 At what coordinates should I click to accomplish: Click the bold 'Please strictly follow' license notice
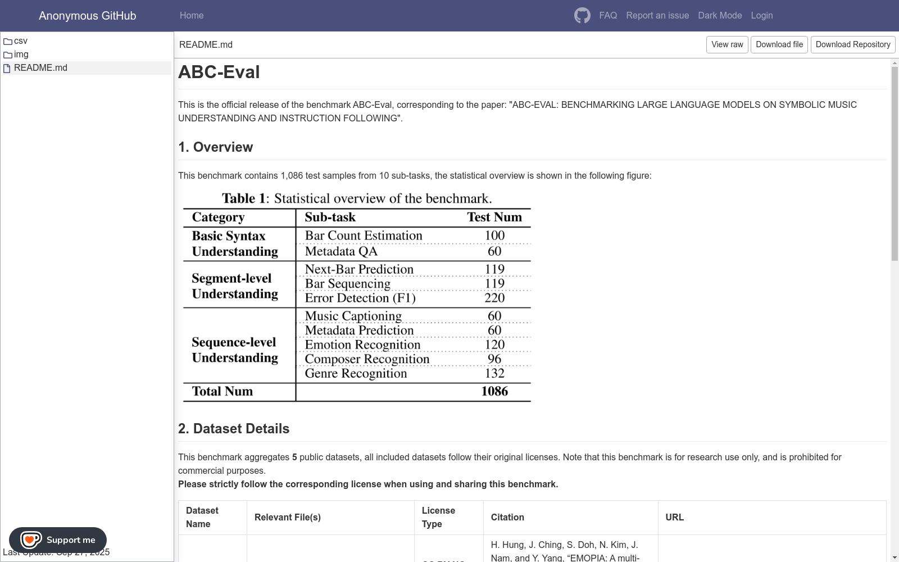[x=368, y=484]
